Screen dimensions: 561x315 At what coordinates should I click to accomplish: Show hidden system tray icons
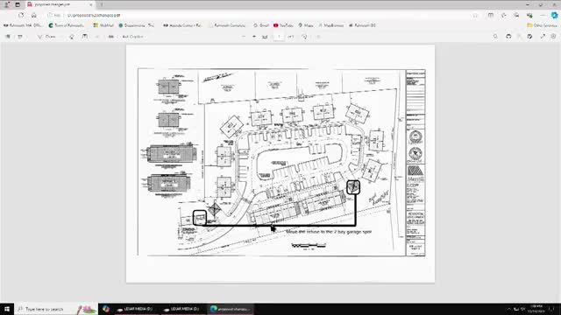click(508, 309)
